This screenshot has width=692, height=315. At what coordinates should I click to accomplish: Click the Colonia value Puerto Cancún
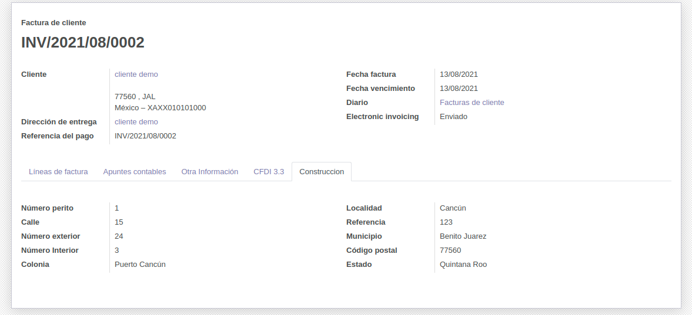140,265
